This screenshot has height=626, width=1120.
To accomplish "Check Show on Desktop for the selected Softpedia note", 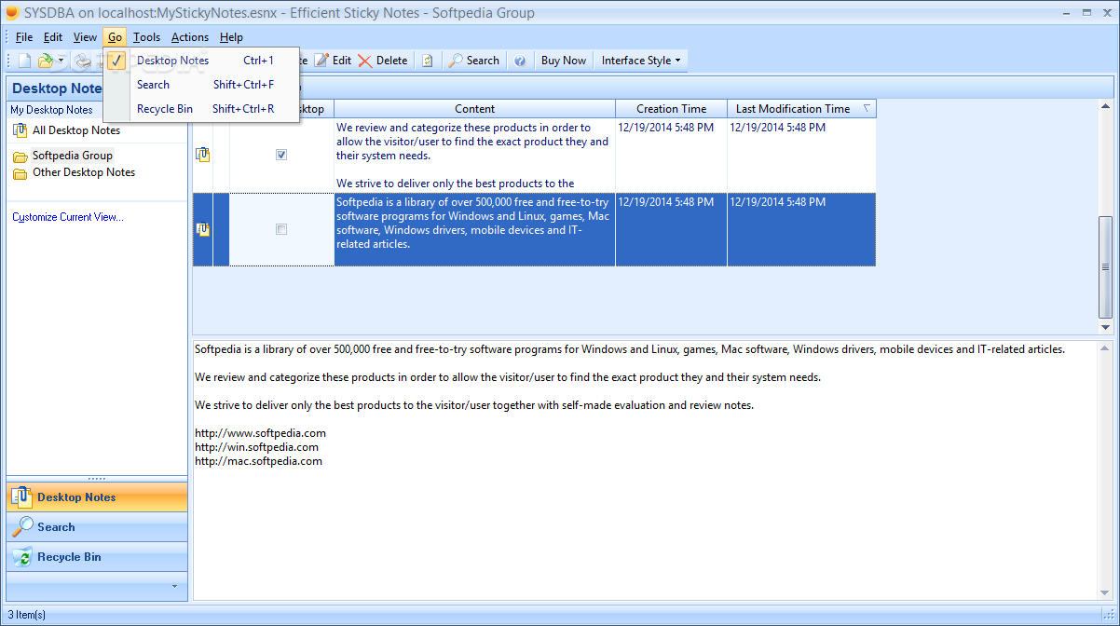I will pos(281,229).
